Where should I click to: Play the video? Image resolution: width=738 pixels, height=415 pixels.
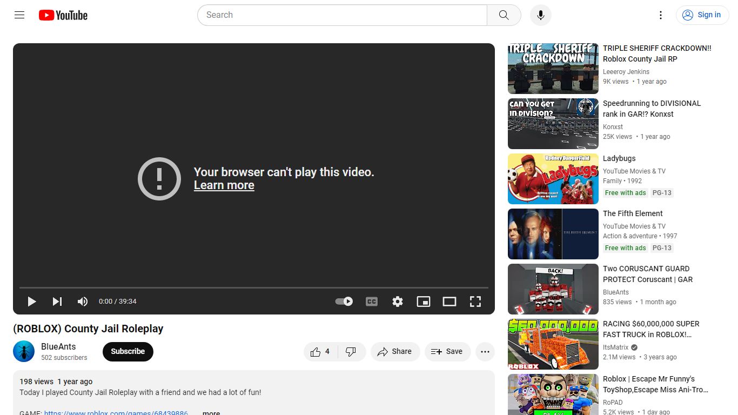pyautogui.click(x=32, y=302)
